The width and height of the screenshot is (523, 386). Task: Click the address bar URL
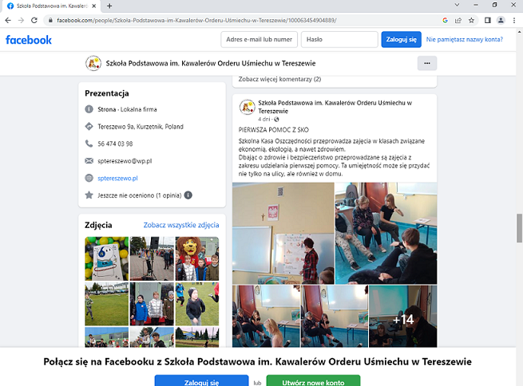[x=196, y=20]
